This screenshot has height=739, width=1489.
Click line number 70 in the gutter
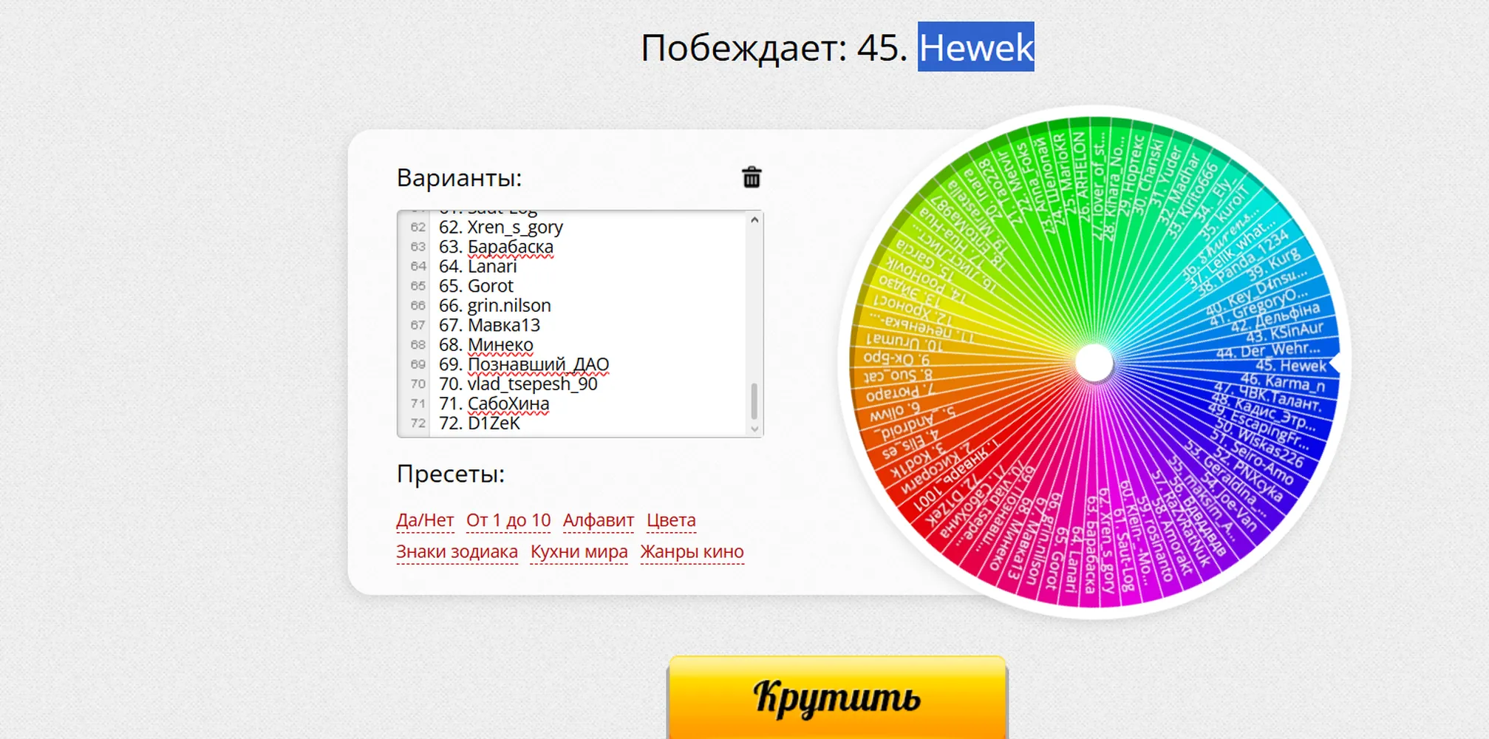pyautogui.click(x=418, y=384)
